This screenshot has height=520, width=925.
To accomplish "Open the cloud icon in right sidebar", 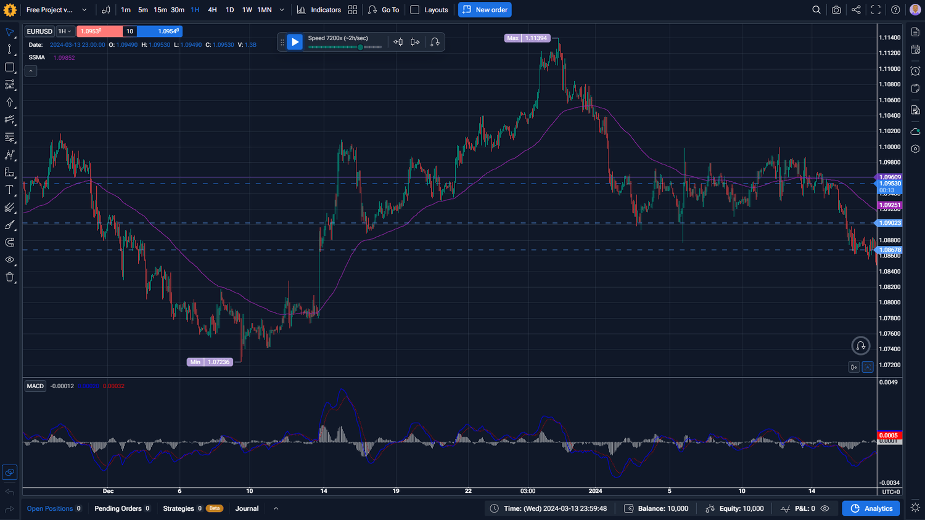I will pyautogui.click(x=915, y=131).
